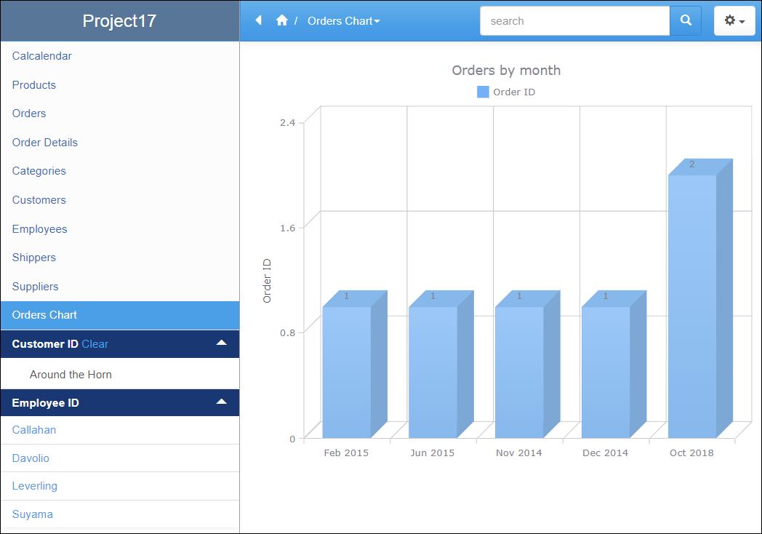Click the home icon in the breadcrumb

pos(281,20)
